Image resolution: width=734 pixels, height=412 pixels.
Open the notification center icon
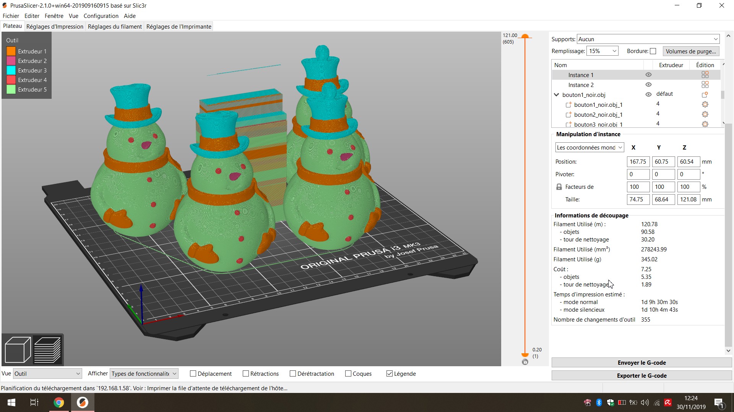[719, 403]
